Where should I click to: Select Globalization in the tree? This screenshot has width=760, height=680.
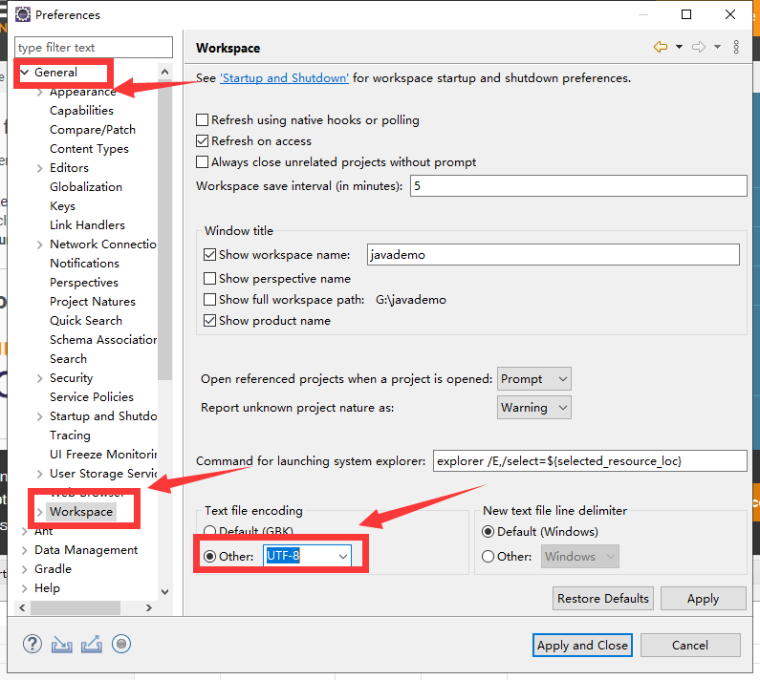86,187
